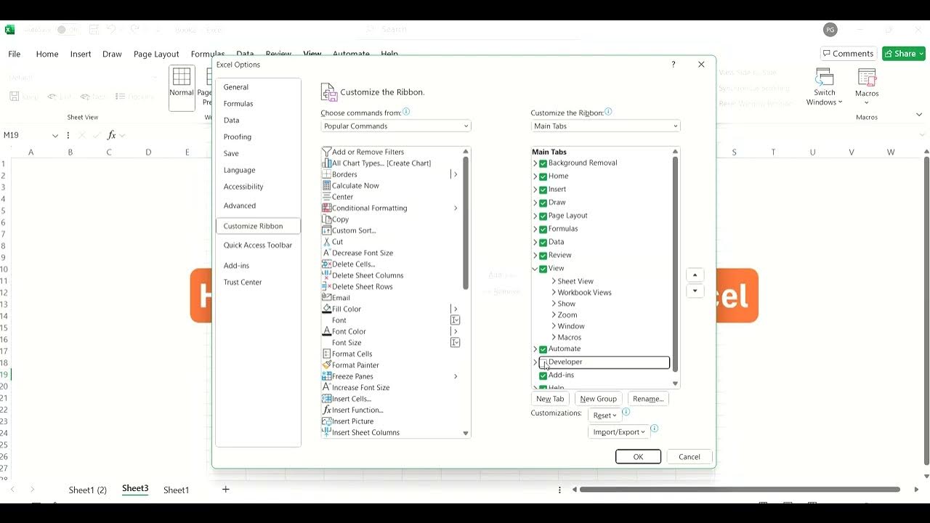930x523 pixels.
Task: Click the Add or Remove Filters command icon
Action: (326, 152)
